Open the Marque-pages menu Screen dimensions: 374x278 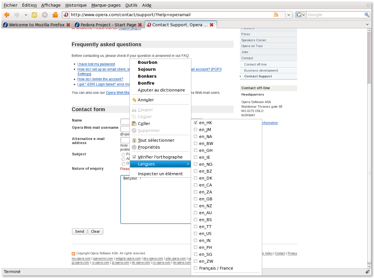pos(106,5)
